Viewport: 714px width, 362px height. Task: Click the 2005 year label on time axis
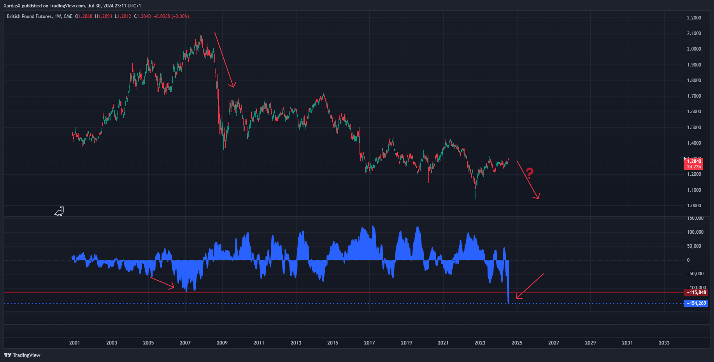click(x=148, y=343)
